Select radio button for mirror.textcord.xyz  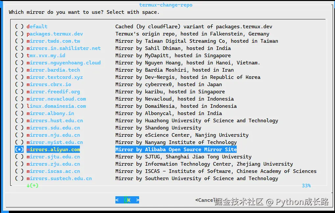click(19, 77)
